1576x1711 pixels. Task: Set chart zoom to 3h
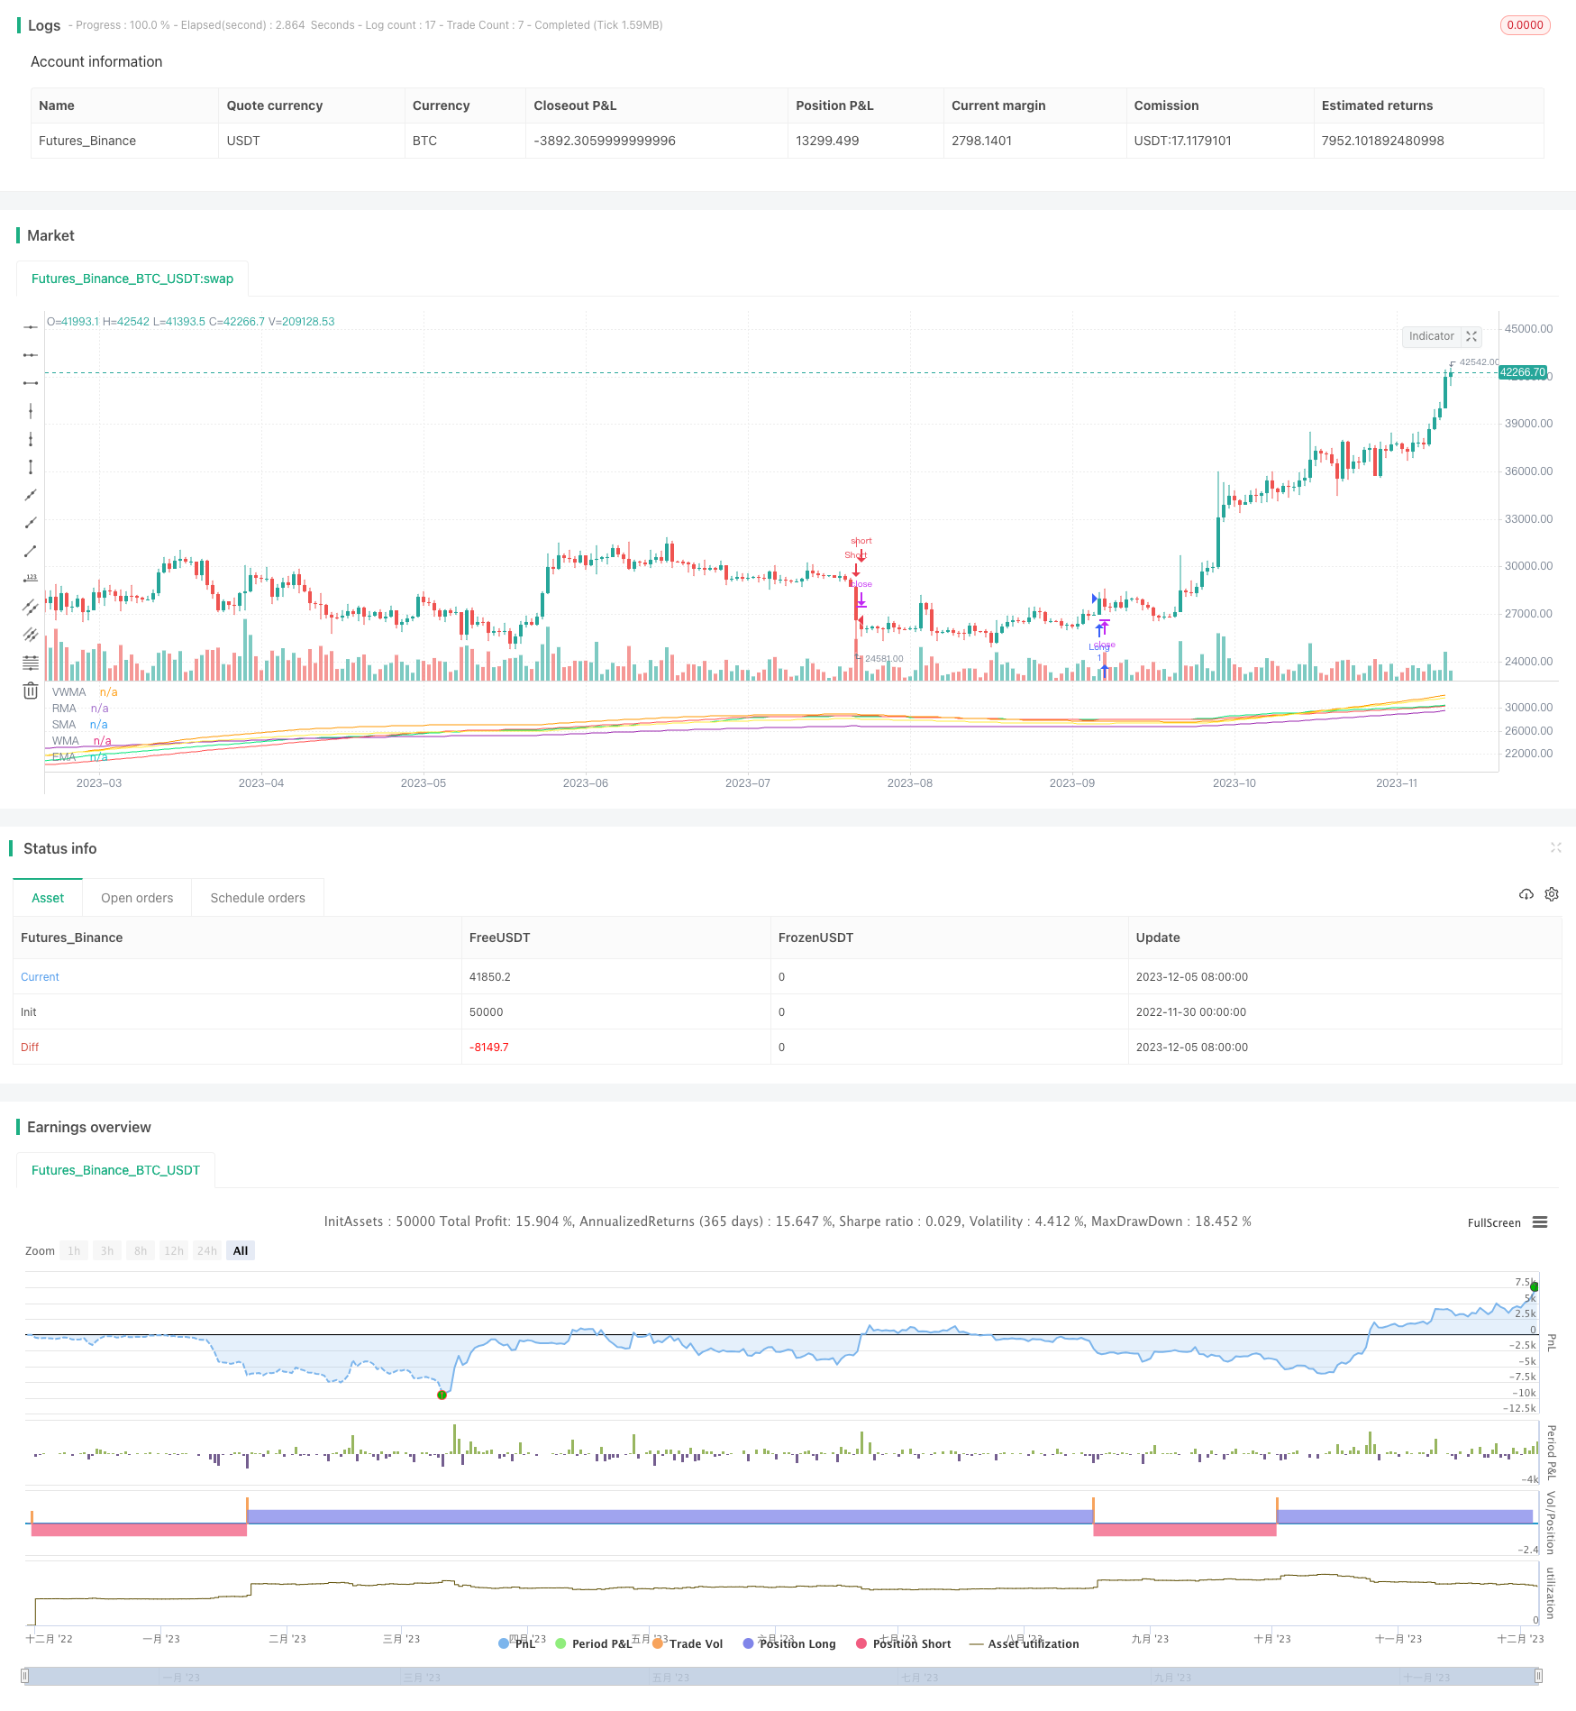tap(107, 1251)
